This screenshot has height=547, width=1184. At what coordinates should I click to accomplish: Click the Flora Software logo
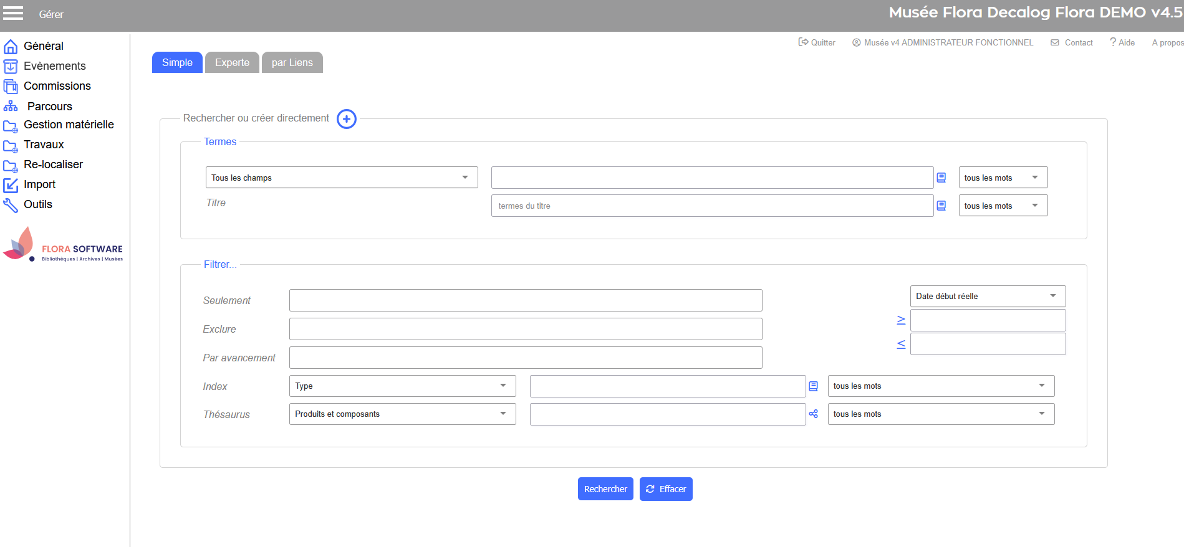(63, 245)
